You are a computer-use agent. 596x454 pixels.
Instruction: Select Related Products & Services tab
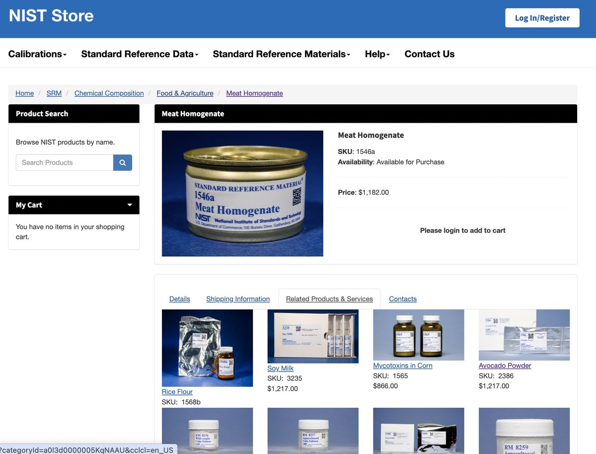pos(329,299)
